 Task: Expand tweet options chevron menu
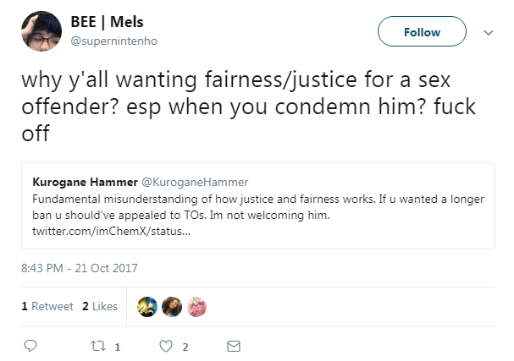[489, 32]
